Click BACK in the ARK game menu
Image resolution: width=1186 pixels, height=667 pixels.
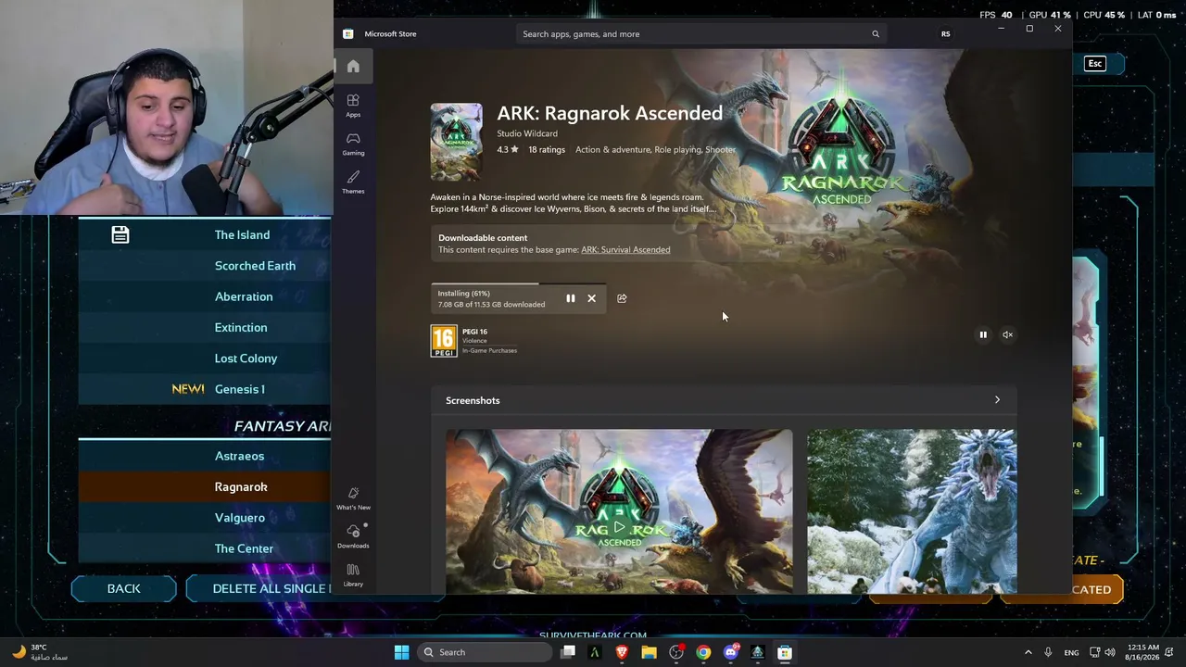123,589
